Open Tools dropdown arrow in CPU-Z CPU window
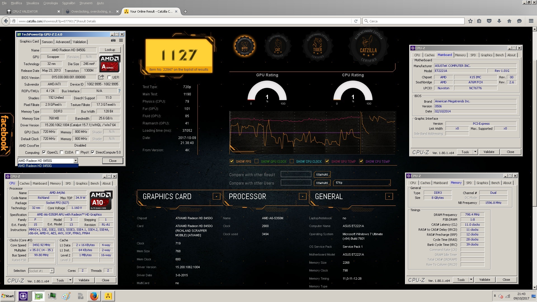The height and width of the screenshot is (302, 537). tap(70, 280)
